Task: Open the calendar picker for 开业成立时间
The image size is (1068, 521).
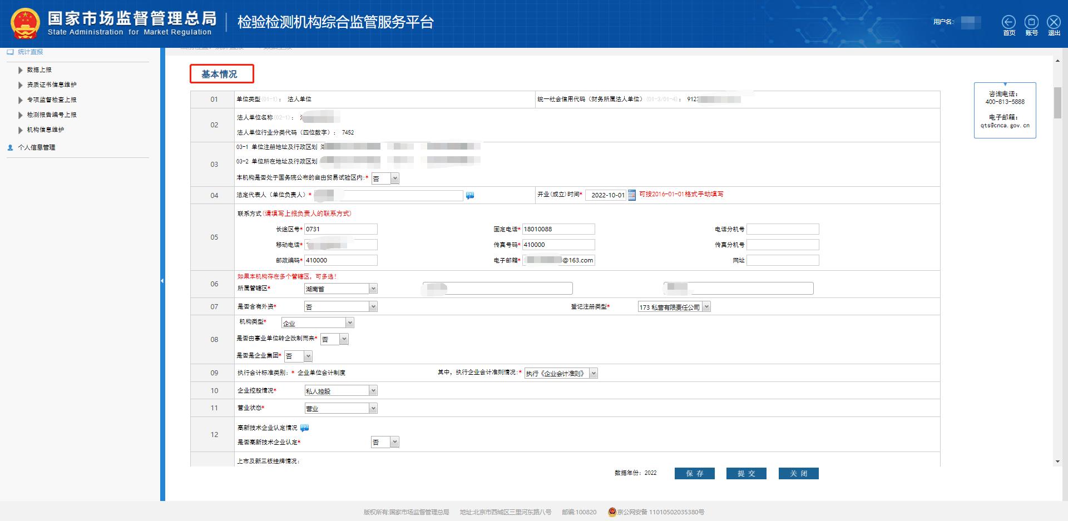Action: pos(631,195)
